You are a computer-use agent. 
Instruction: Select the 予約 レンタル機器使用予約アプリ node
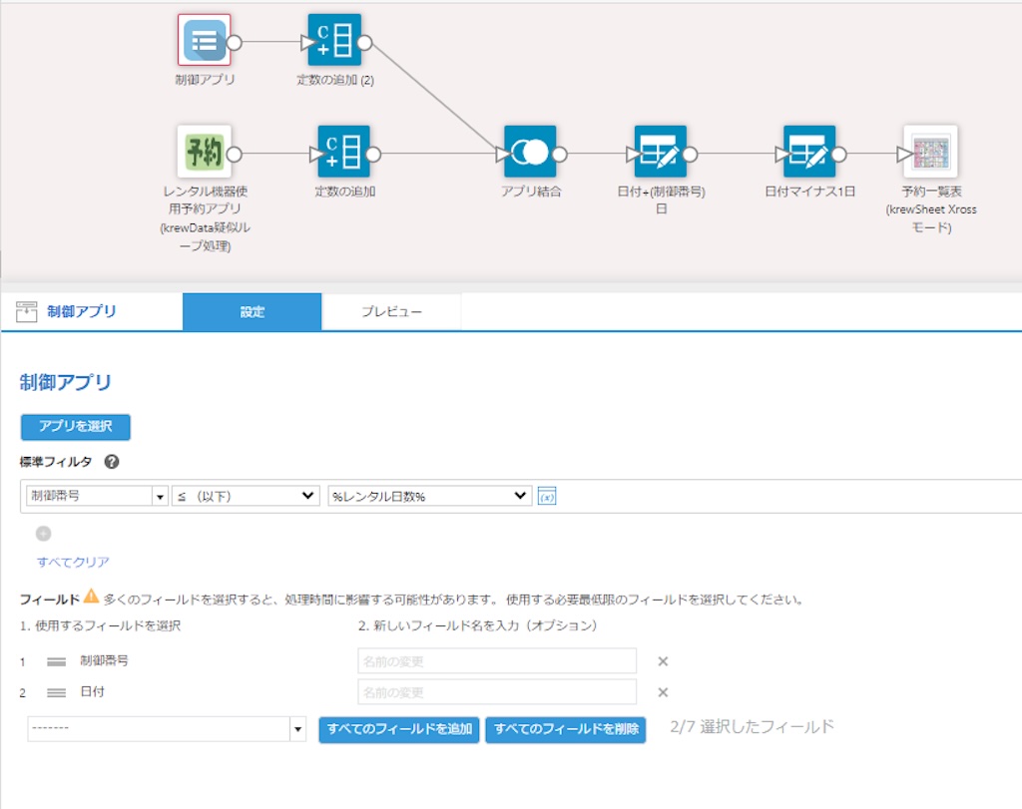(204, 152)
